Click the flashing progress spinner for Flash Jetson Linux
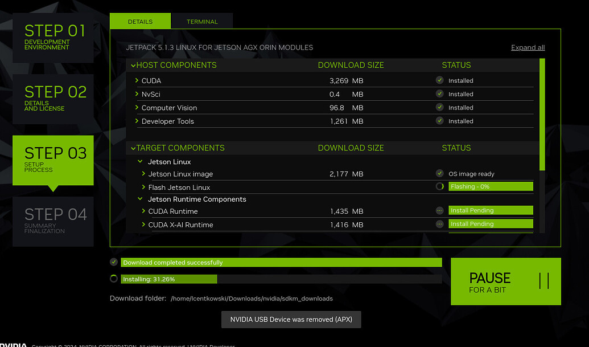Viewport: 589px width, 347px height. [439, 186]
